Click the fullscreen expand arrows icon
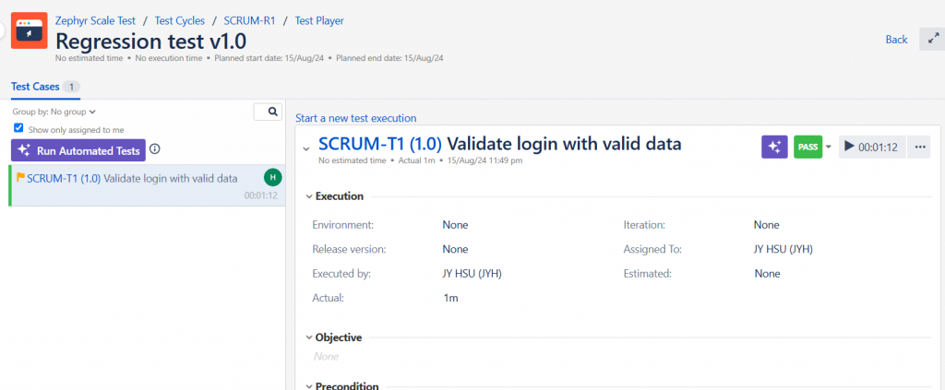Image resolution: width=945 pixels, height=390 pixels. click(x=933, y=39)
